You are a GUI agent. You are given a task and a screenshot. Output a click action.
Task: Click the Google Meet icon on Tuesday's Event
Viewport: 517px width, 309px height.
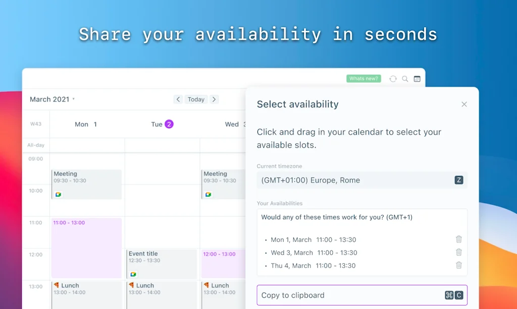[133, 274]
